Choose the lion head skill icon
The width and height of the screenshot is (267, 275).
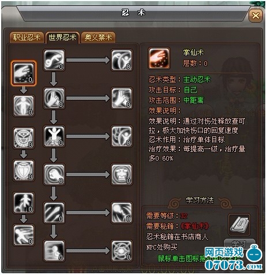click(x=122, y=174)
